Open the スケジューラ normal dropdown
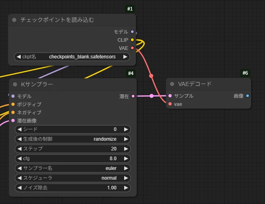 (x=72, y=178)
